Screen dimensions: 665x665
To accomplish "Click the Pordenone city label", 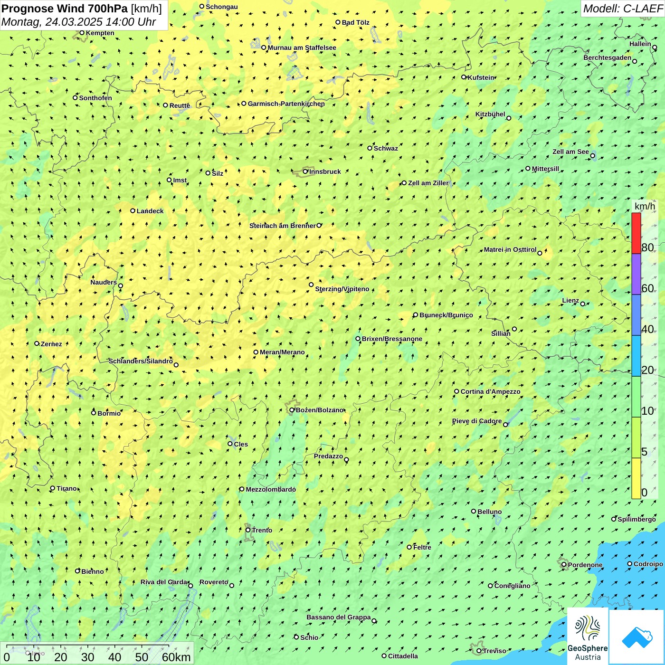I will [585, 565].
